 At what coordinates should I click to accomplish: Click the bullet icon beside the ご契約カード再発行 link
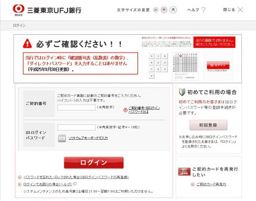point(193,185)
